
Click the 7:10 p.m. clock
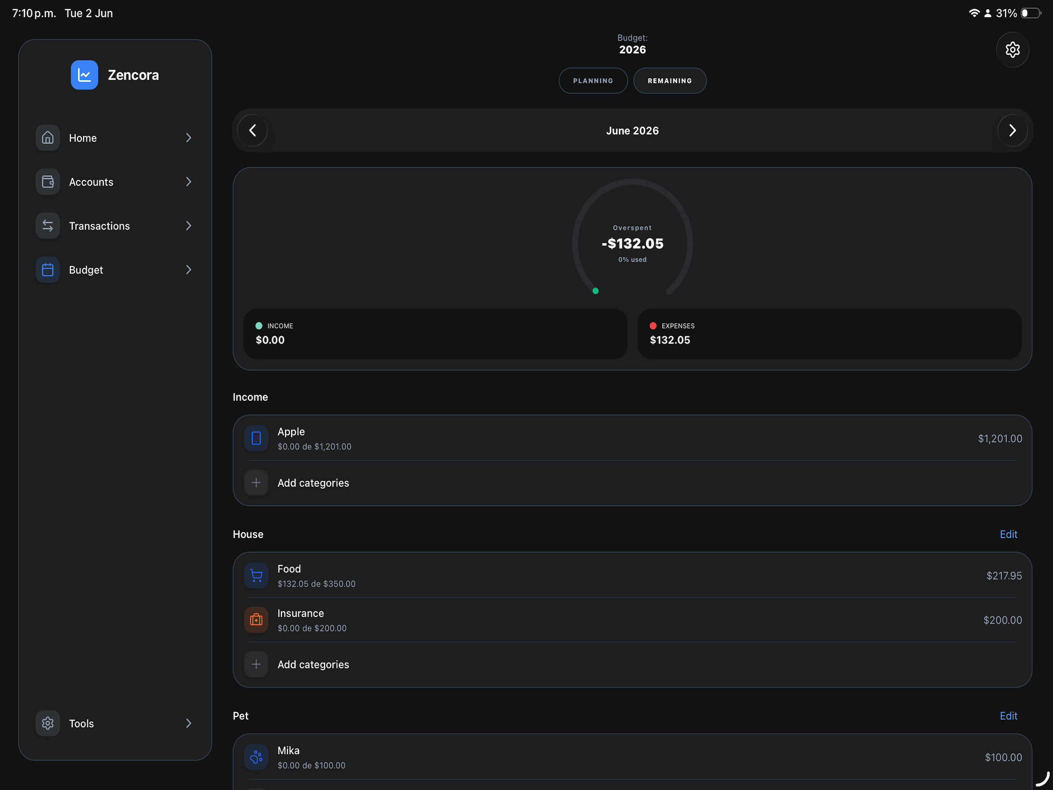(x=34, y=13)
